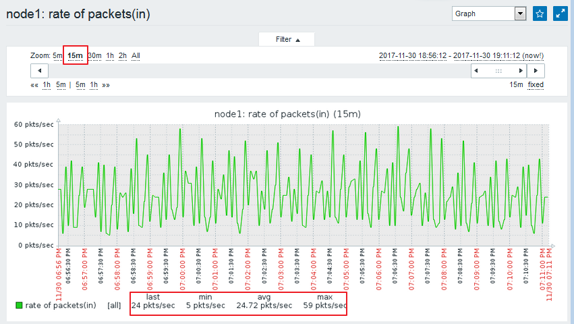This screenshot has height=324, width=574.
Task: Set zoom to 2h
Action: (x=123, y=55)
